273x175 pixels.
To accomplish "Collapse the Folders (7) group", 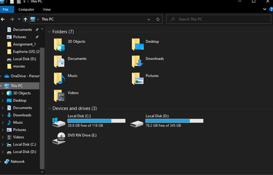I will (x=49, y=32).
